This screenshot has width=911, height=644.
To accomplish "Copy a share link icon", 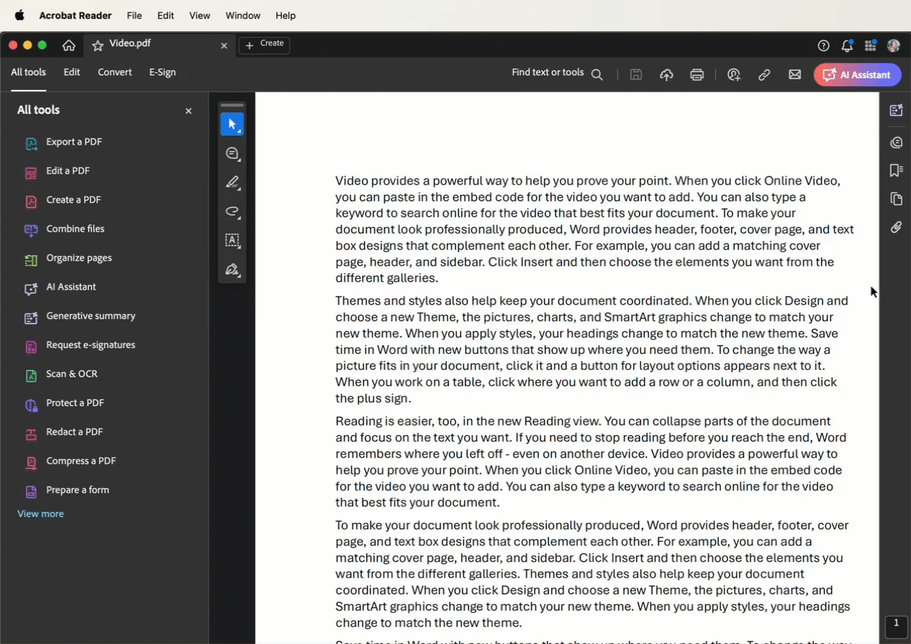I will pos(764,75).
